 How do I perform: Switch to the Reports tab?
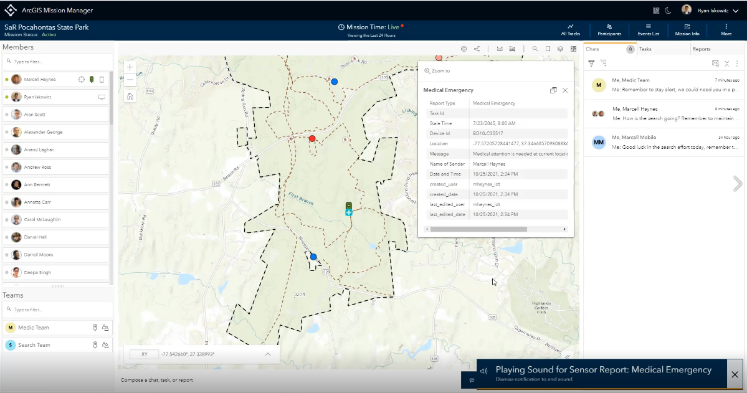pos(701,49)
